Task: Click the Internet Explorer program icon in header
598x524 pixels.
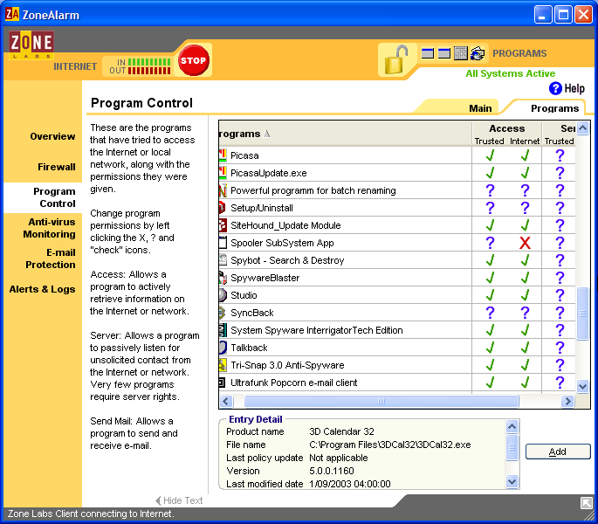Action: 478,53
